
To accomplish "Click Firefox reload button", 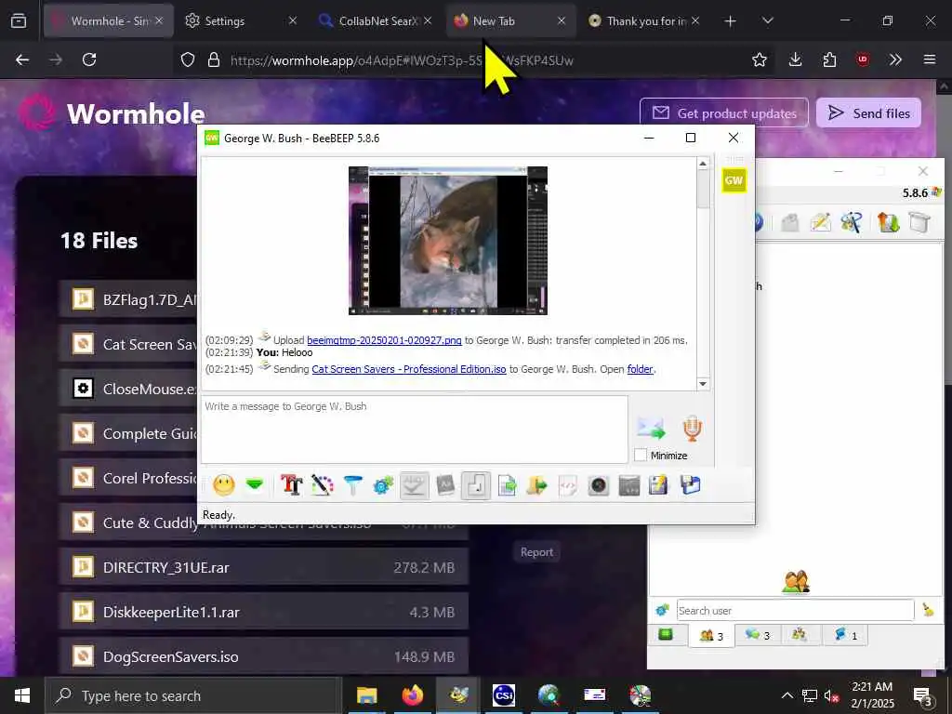I will tap(89, 59).
